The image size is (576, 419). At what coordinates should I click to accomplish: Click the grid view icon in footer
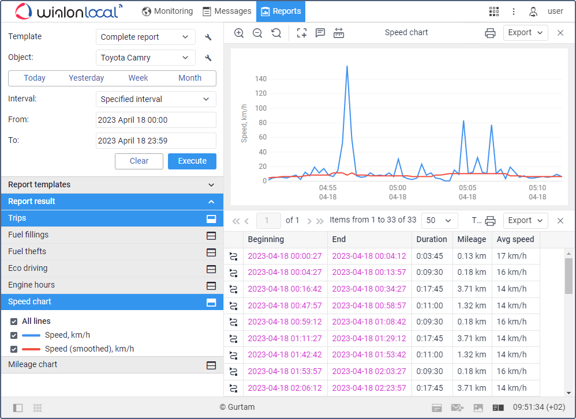38,407
